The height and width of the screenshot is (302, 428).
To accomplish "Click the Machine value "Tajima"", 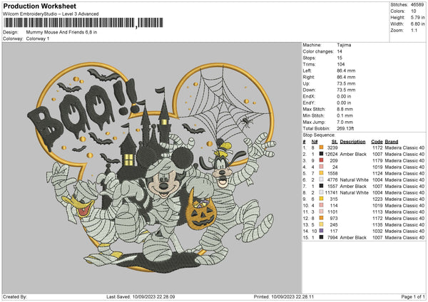I will coord(344,45).
